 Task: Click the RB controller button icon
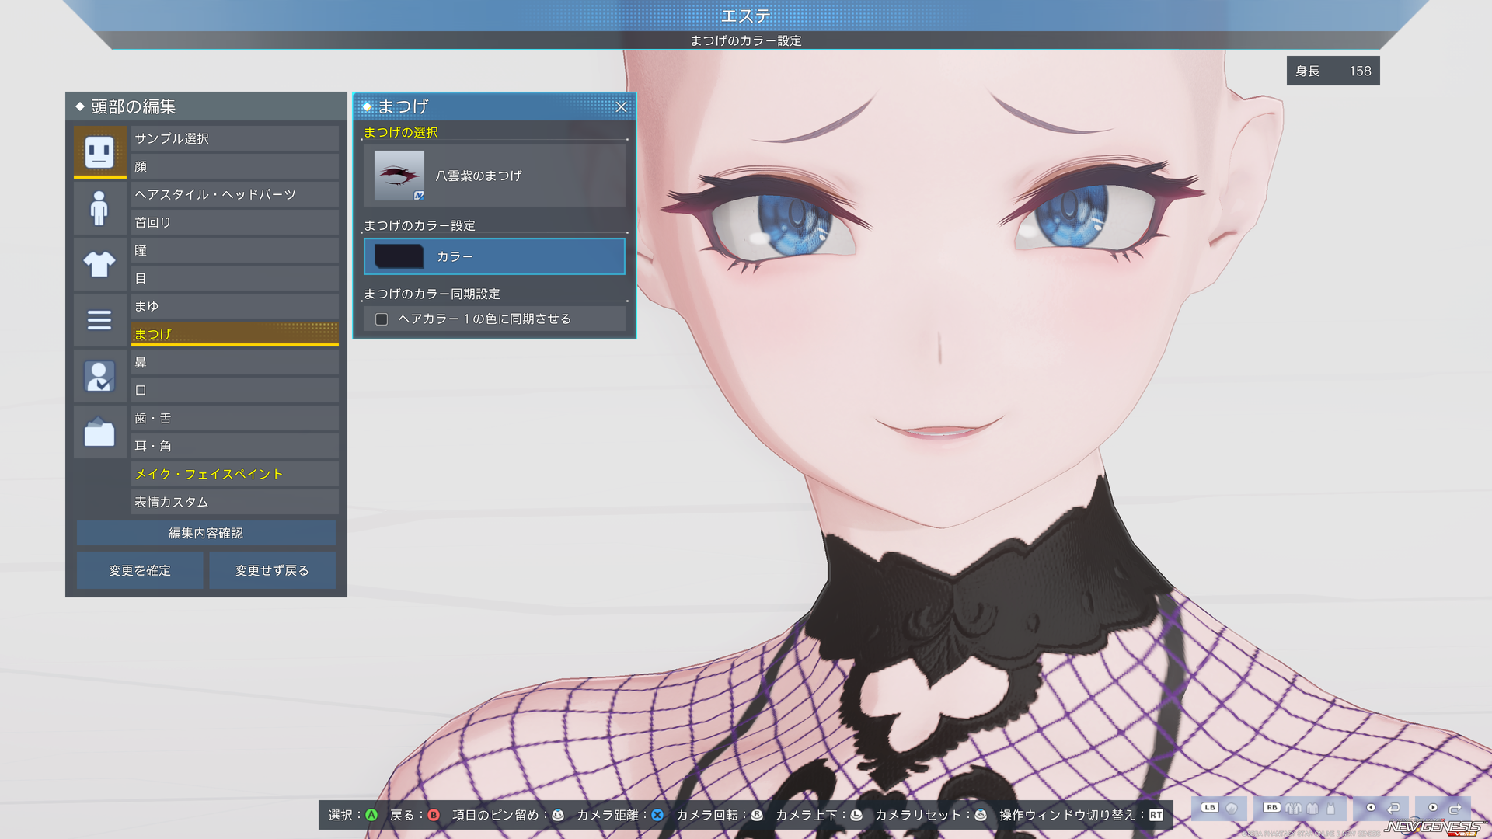(1272, 808)
